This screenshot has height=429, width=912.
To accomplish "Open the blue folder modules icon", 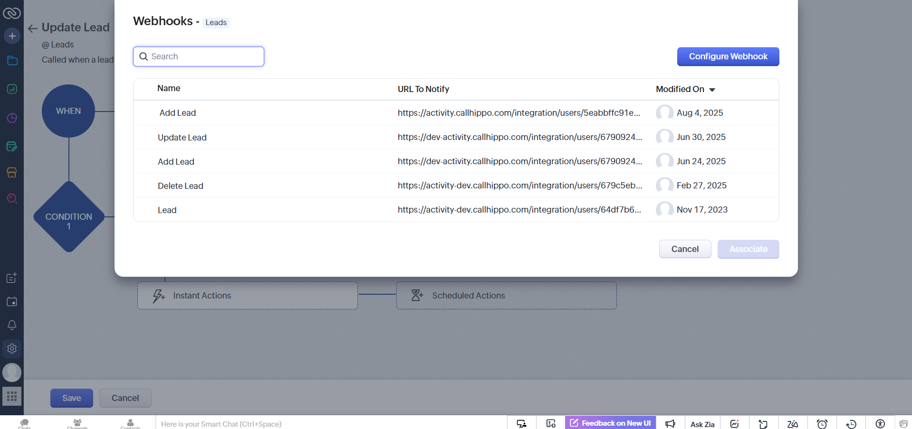I will click(x=12, y=61).
